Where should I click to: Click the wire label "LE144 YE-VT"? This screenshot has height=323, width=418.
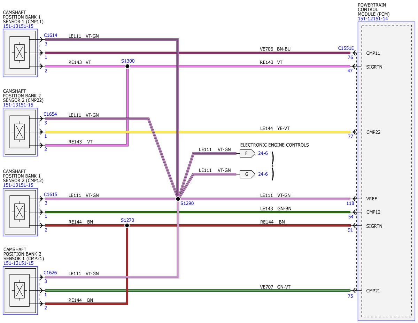[x=275, y=128]
